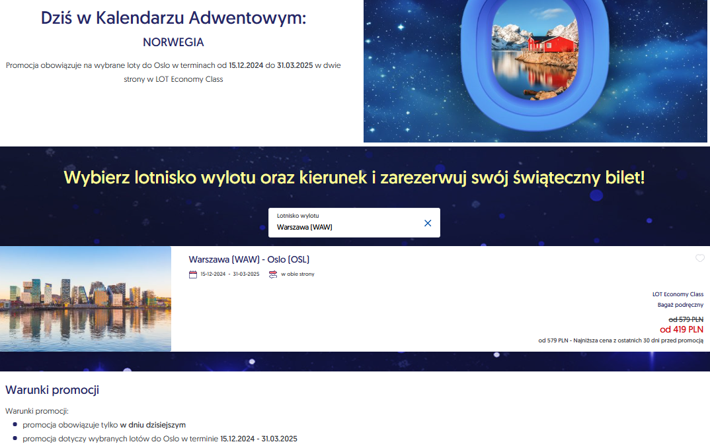Click the crossed-out price od 579 PLN
The height and width of the screenshot is (446, 710).
pyautogui.click(x=686, y=319)
